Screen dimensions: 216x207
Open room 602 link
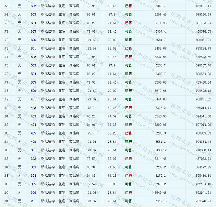(33, 6)
